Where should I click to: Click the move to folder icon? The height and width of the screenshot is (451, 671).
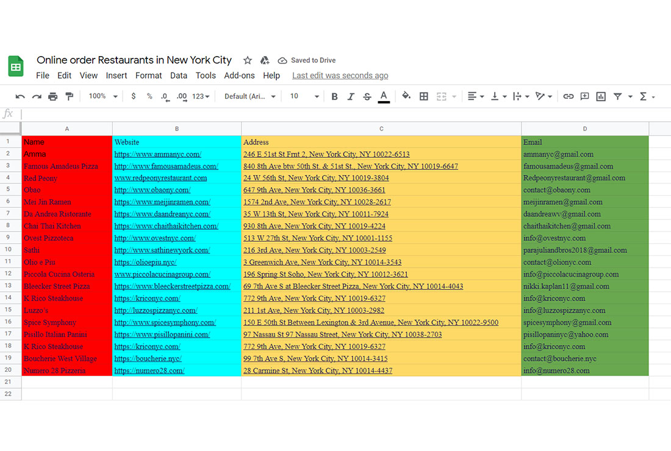(x=265, y=60)
